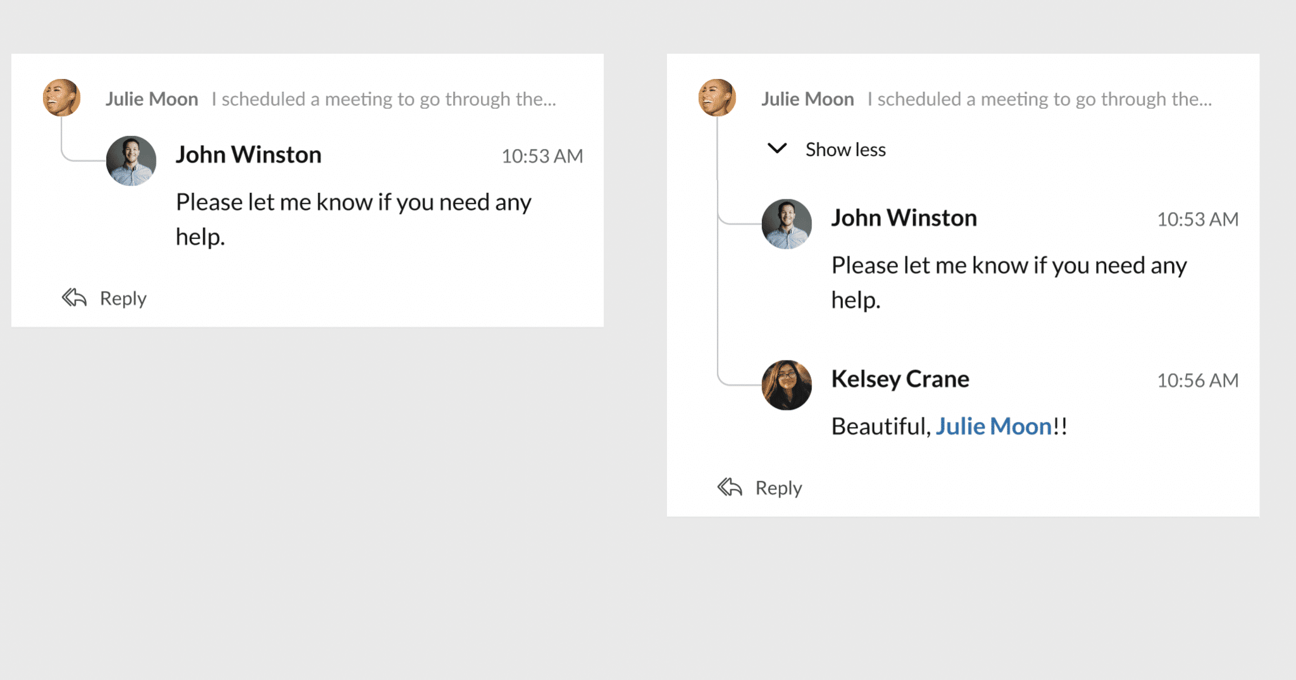
Task: Open Kelsey Crane's profile picture
Action: [x=786, y=385]
